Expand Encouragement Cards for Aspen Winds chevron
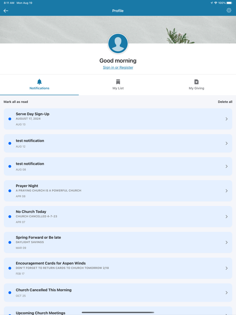Screen dimensions: 236x315 [x=227, y=268]
